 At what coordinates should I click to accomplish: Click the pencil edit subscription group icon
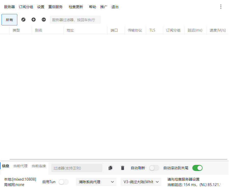pyautogui.click(x=23, y=20)
